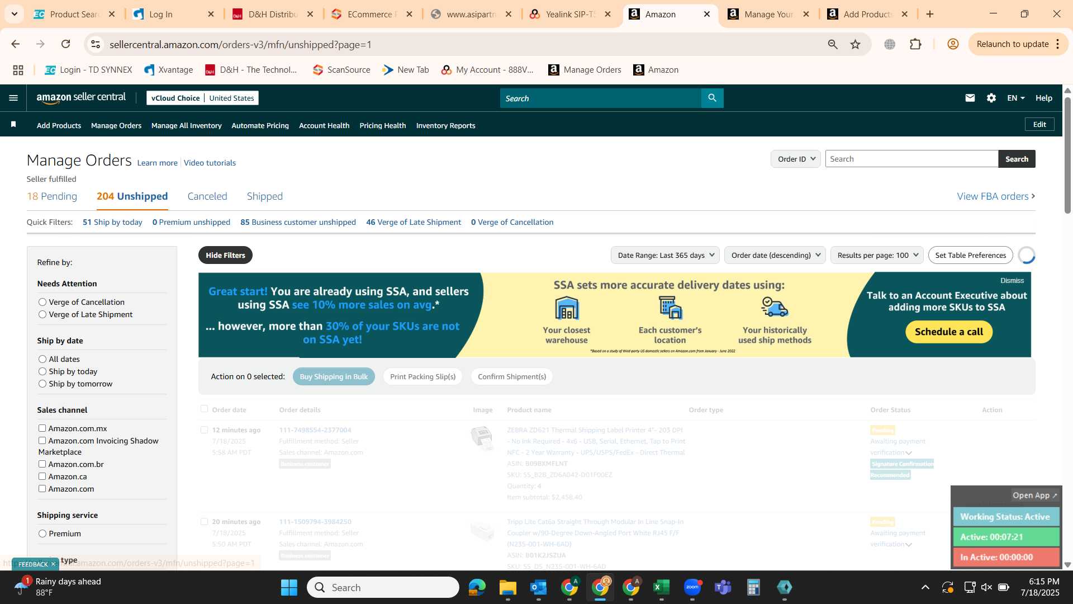Open Chrome extensions puzzle icon
Screen dimensions: 1073x604
(x=915, y=44)
